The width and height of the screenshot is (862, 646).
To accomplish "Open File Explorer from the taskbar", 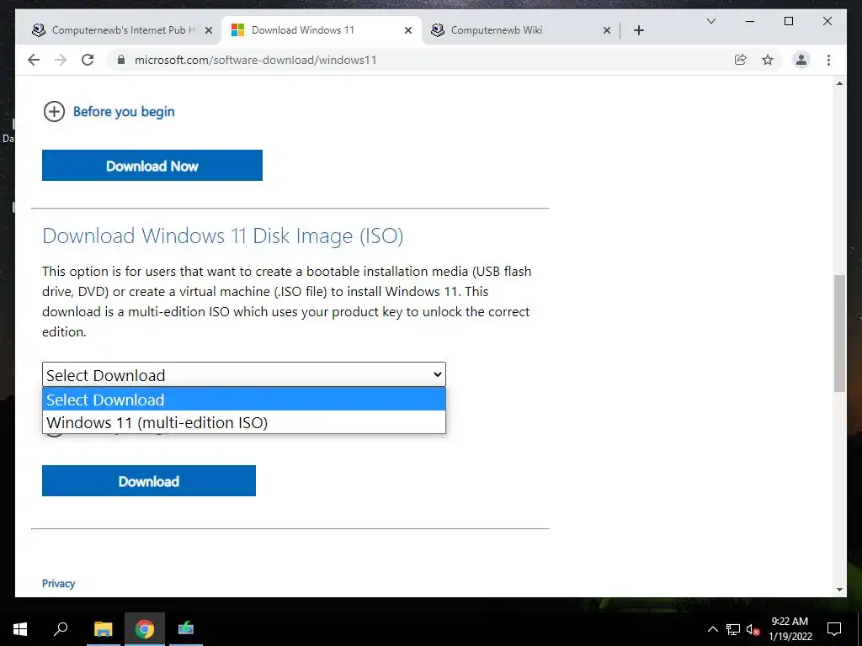I will click(x=103, y=629).
